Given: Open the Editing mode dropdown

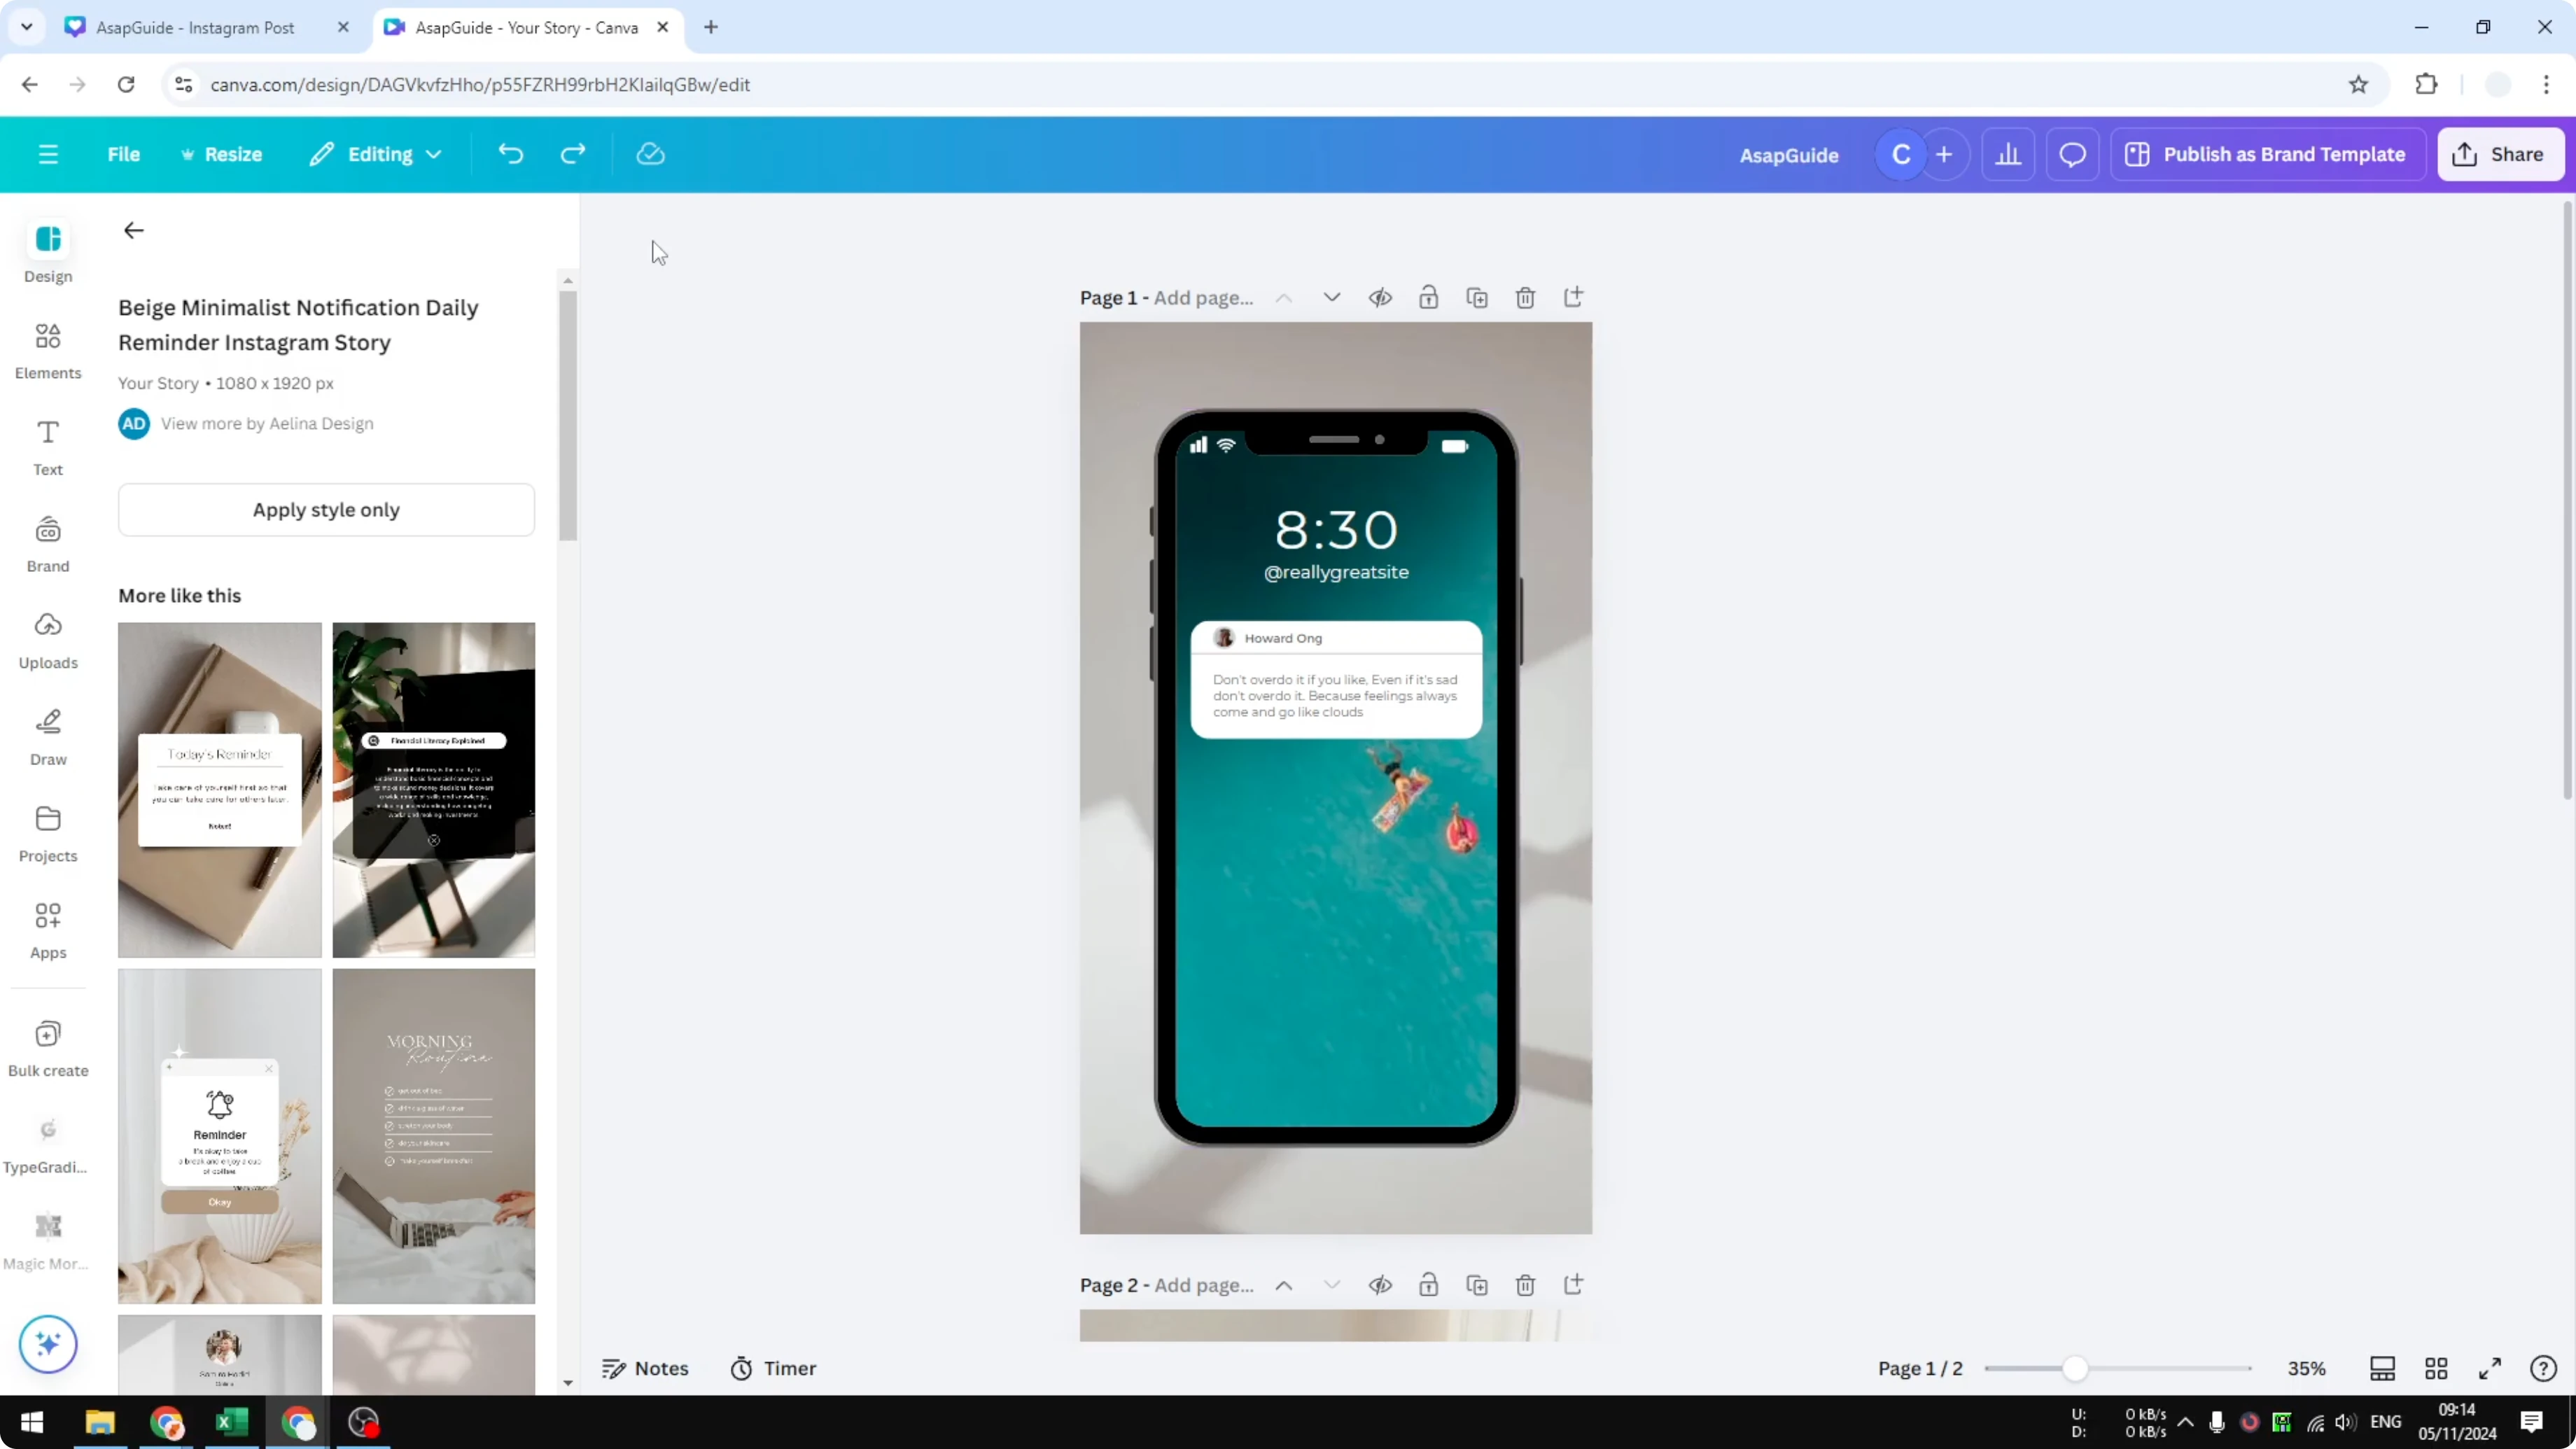Looking at the screenshot, I should click(376, 154).
